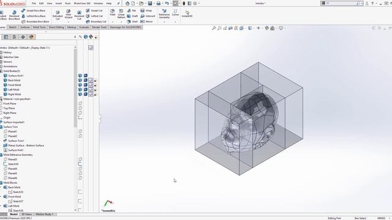Click Zoom to Area in view toolbar
Screen dimensions: 392x220
point(219,28)
